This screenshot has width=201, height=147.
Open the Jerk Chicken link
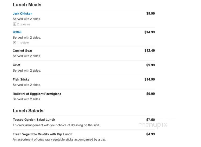click(22, 14)
